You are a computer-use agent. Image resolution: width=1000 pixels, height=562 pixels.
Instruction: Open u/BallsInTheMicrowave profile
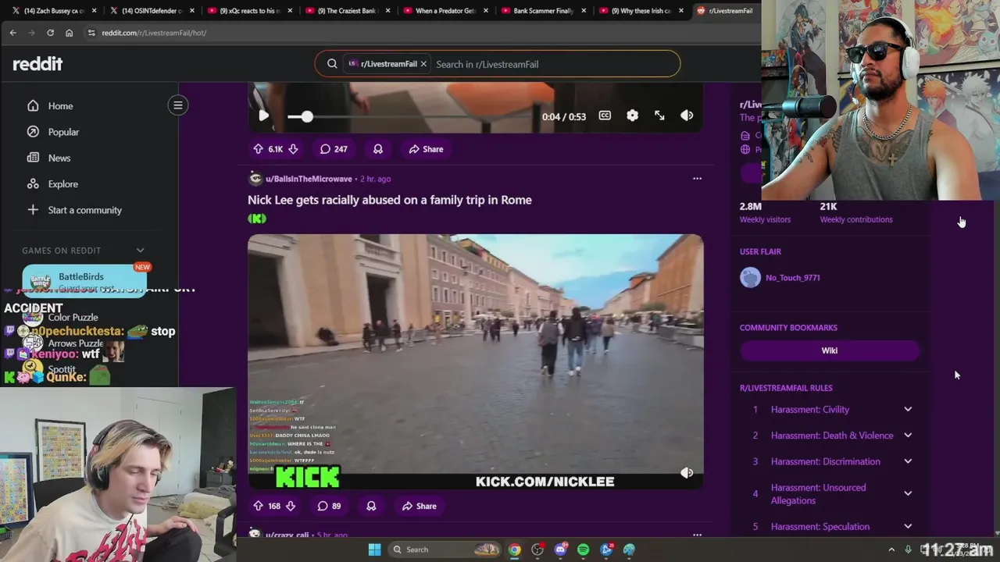point(309,179)
